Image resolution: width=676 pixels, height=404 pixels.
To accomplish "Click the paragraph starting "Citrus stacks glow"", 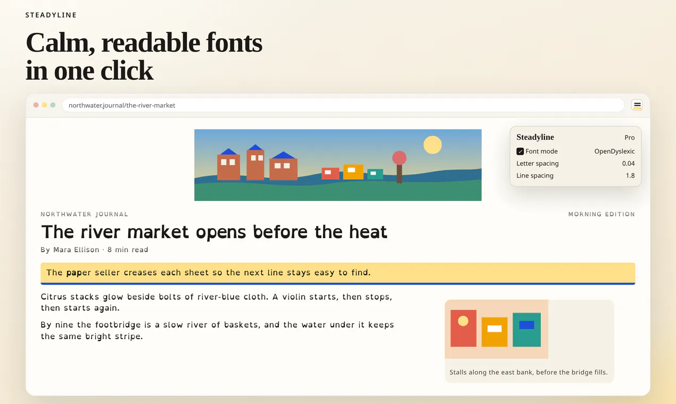I will click(x=217, y=302).
